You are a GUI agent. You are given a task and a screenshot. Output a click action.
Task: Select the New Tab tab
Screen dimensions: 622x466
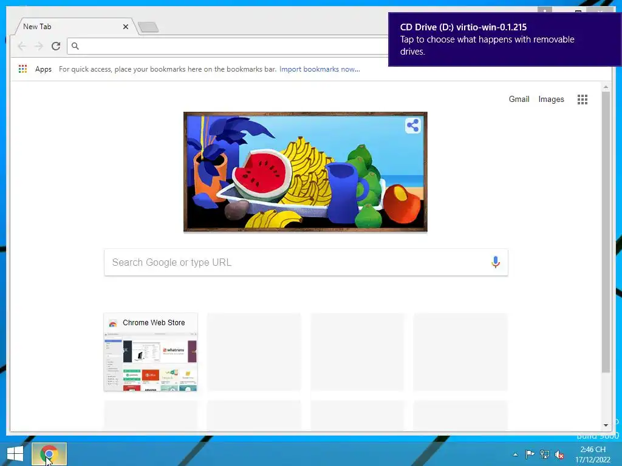coord(75,27)
